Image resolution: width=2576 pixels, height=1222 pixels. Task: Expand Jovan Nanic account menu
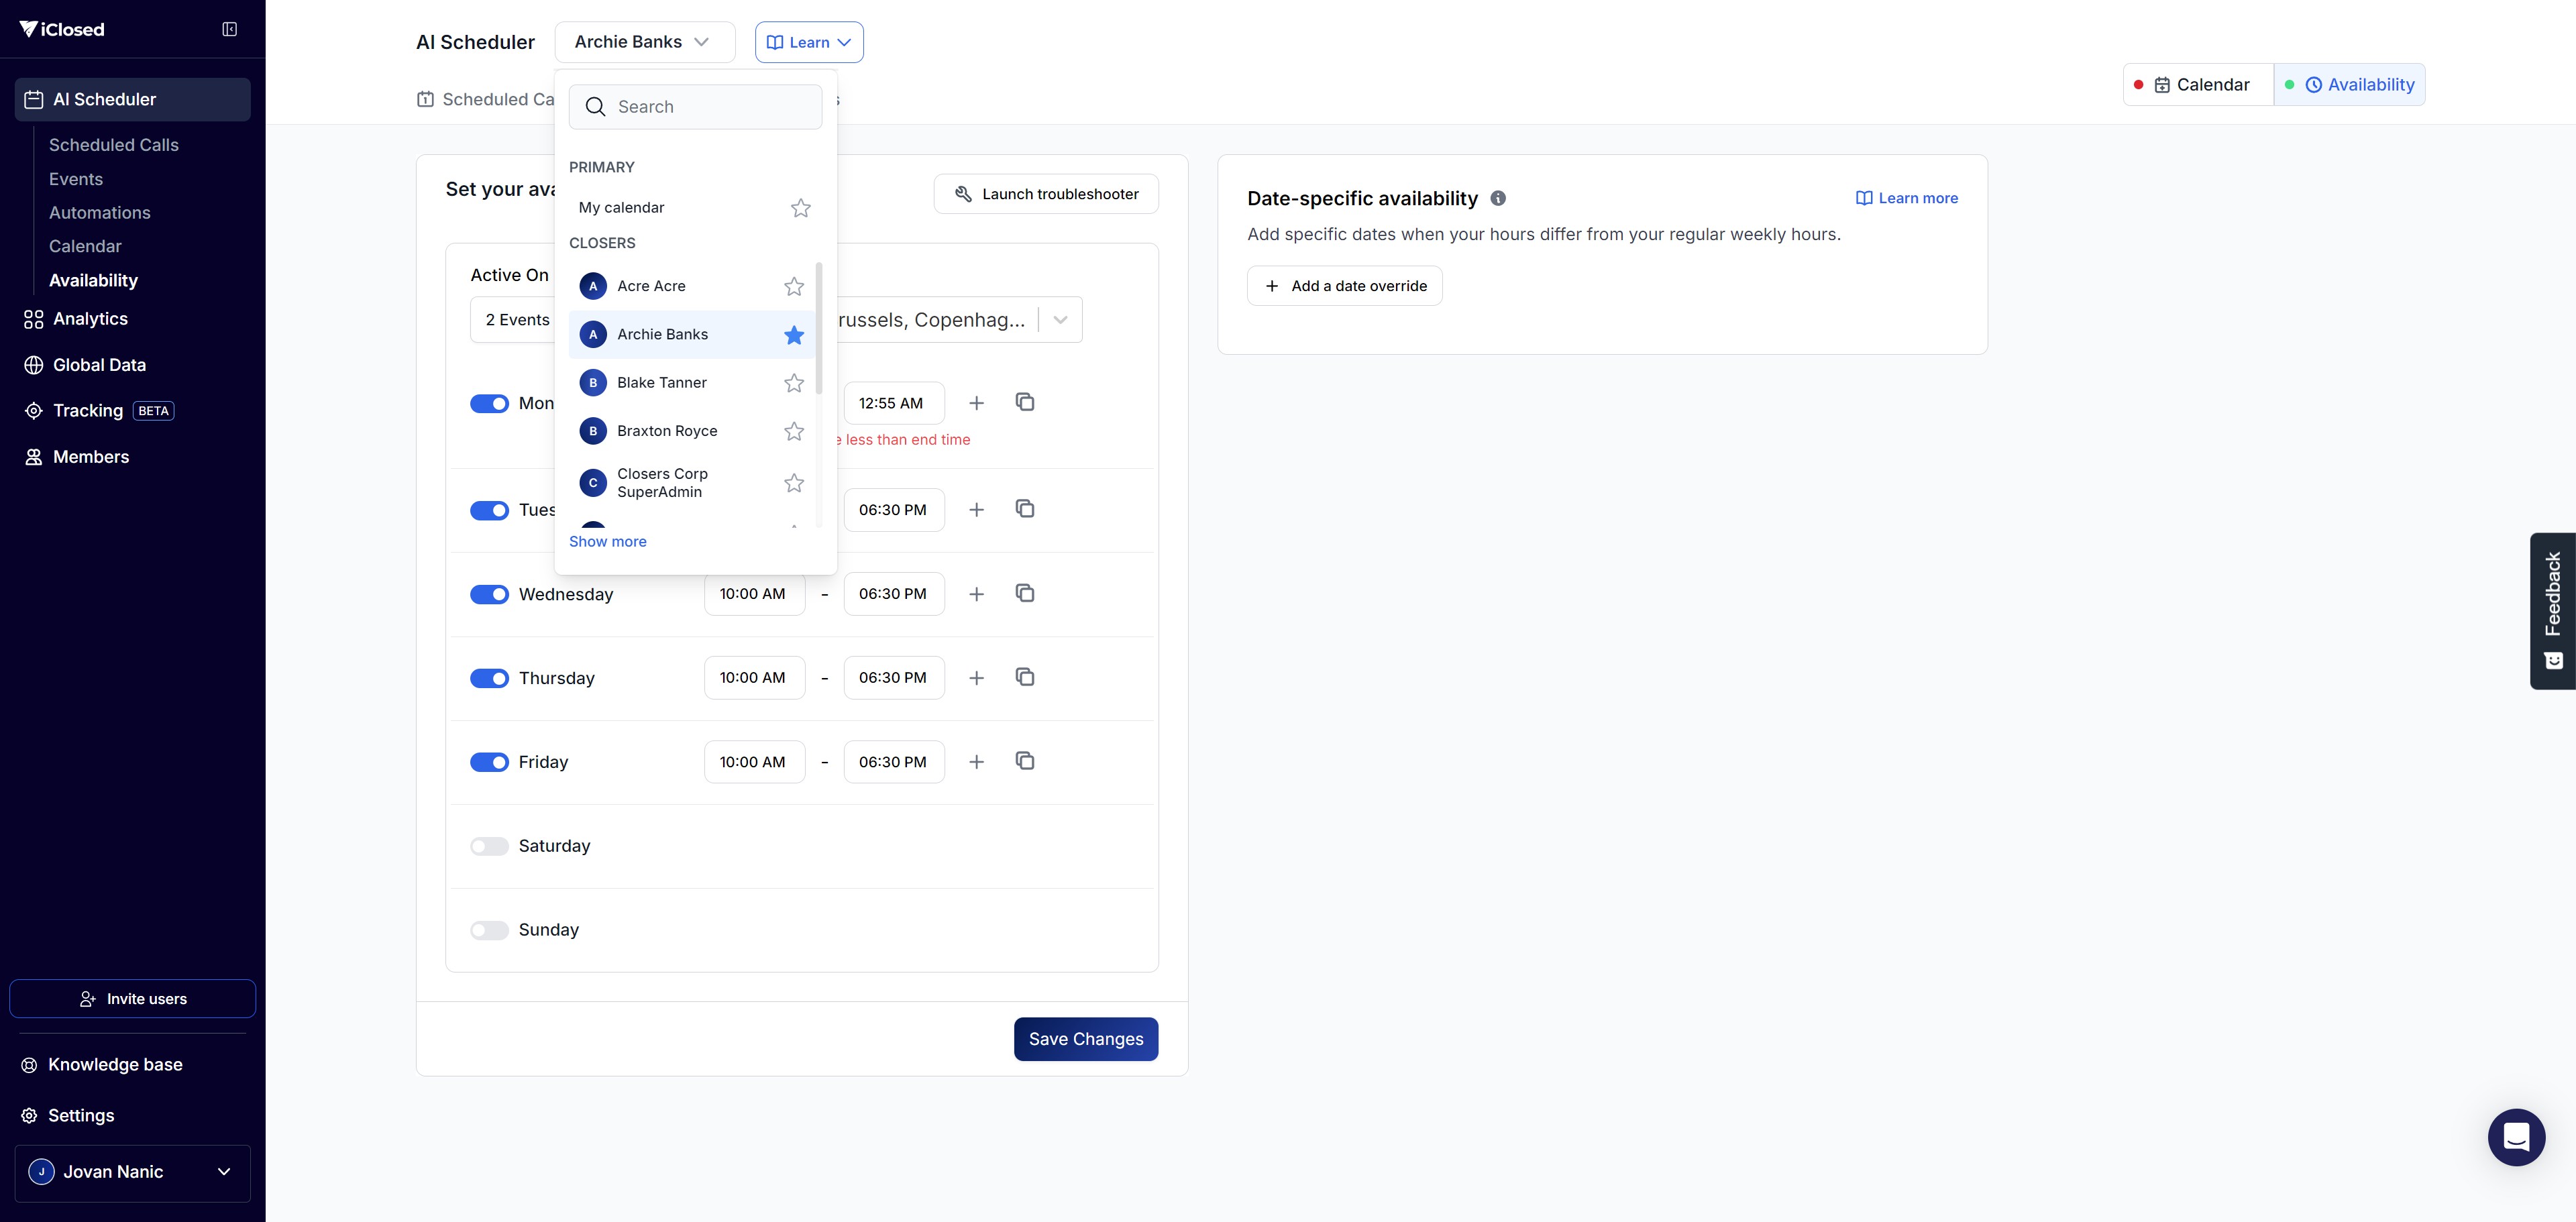pos(133,1172)
